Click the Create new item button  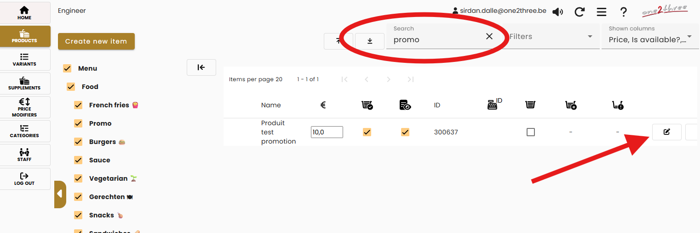click(x=96, y=41)
